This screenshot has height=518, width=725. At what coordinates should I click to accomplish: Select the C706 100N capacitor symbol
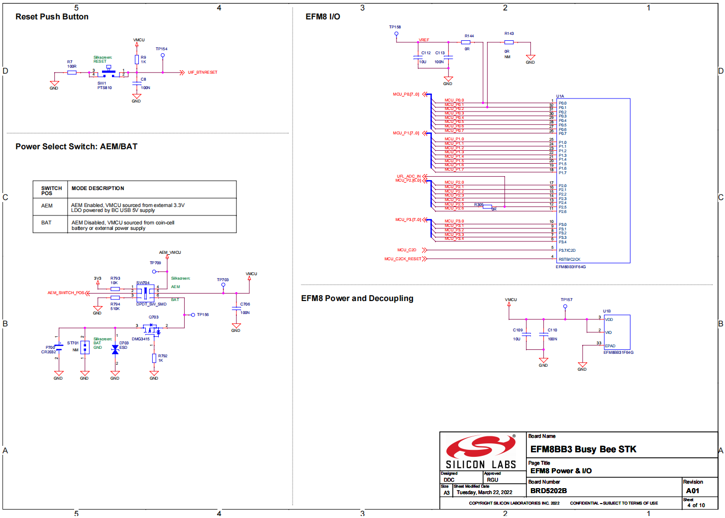(x=236, y=309)
